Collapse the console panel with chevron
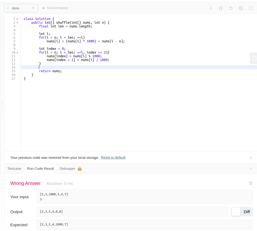The height and width of the screenshot is (231, 257). pos(251,169)
